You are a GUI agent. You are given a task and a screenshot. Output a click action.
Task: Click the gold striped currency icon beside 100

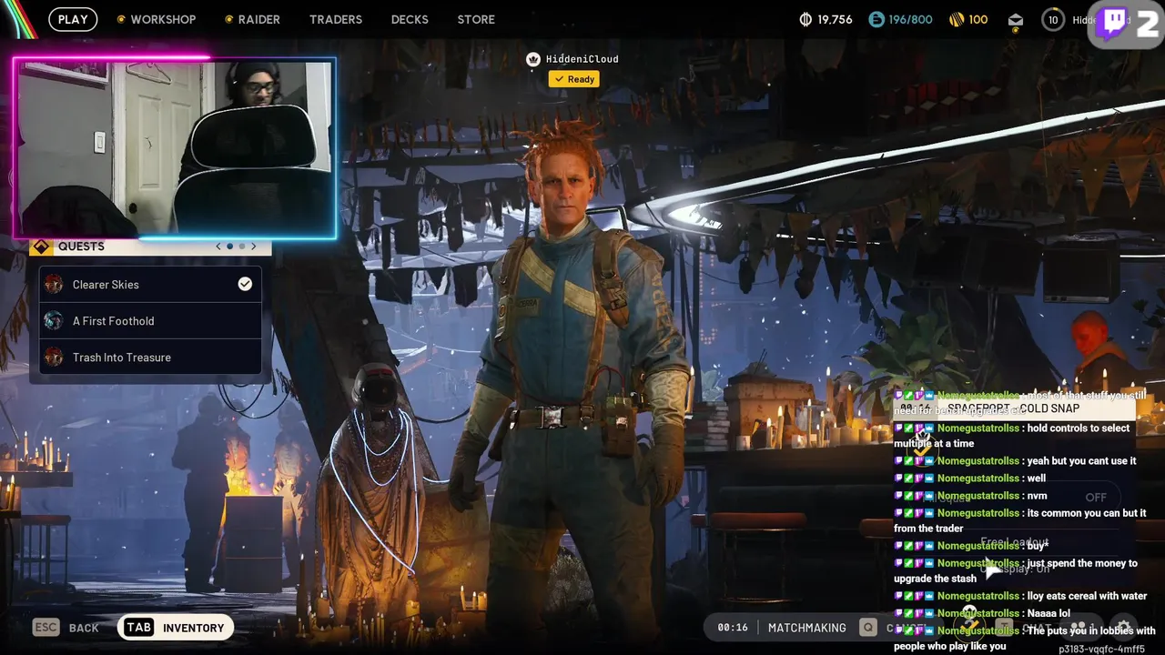[x=957, y=19]
